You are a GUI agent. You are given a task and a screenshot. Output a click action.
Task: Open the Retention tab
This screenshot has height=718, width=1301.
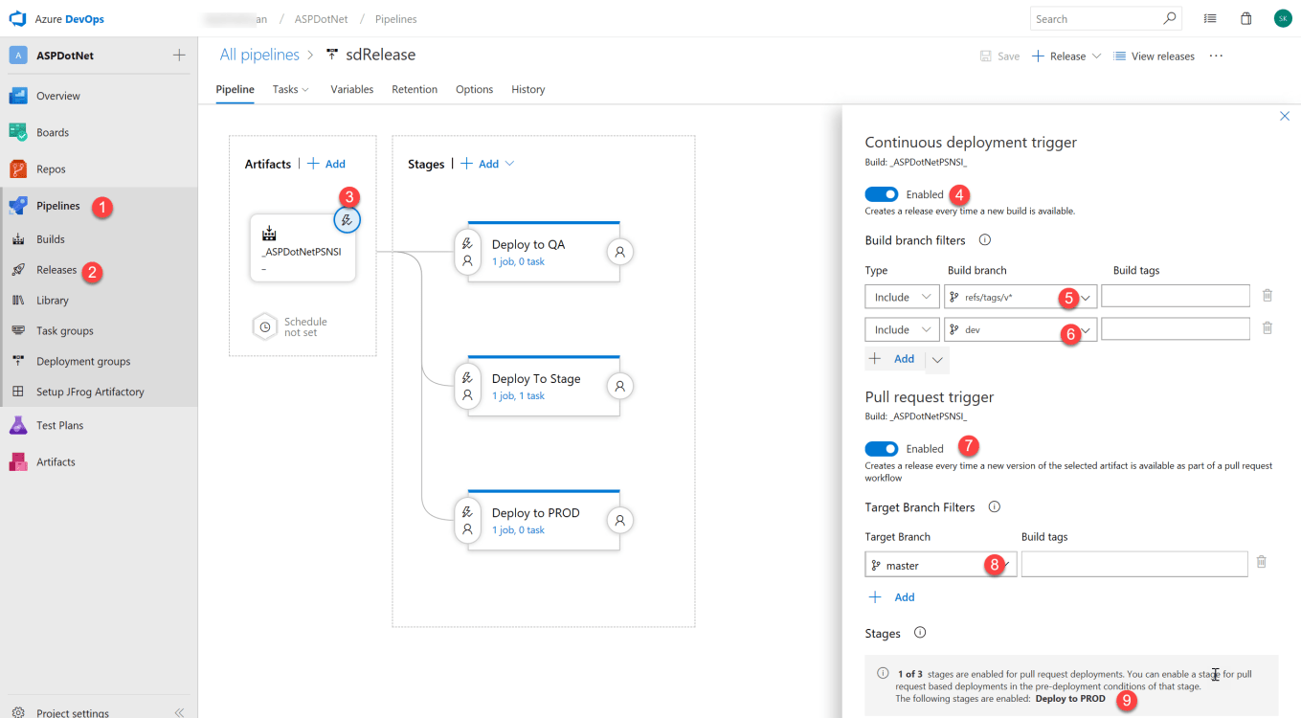(x=414, y=89)
